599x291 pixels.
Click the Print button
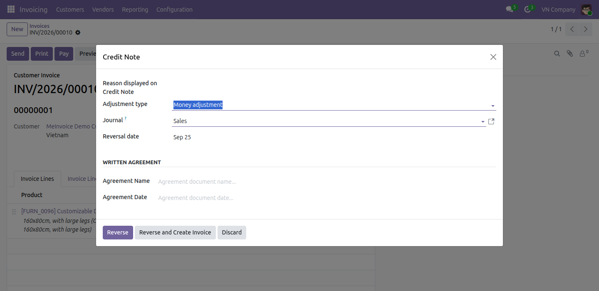click(x=42, y=54)
